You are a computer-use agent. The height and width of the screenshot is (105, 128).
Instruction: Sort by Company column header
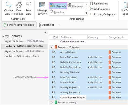pyautogui.click(x=98, y=37)
